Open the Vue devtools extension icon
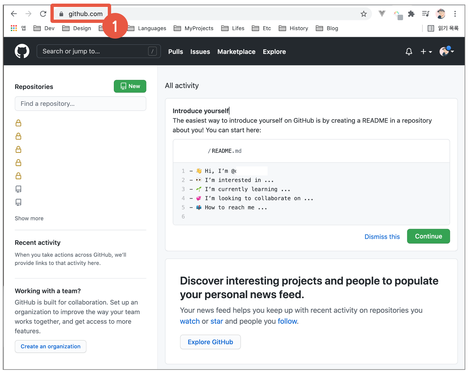Viewport: 468px width, 375px height. coord(382,14)
